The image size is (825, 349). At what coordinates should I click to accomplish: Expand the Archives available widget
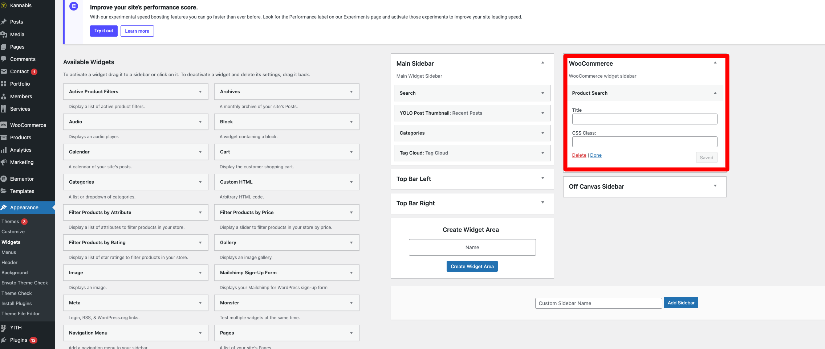(x=351, y=92)
